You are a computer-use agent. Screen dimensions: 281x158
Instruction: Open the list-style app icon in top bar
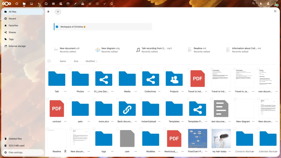97,4
